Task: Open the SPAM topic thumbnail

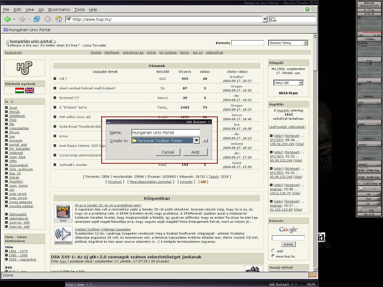Action: pos(63,213)
